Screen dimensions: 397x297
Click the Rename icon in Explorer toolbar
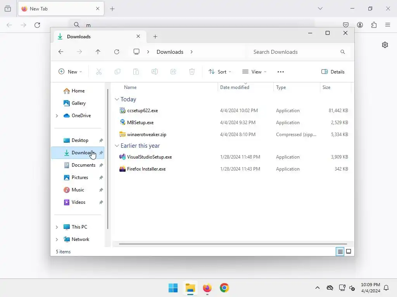click(x=155, y=72)
